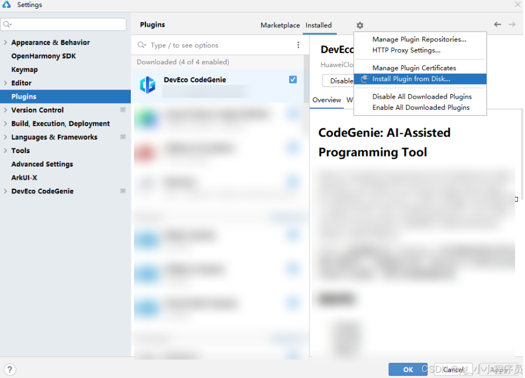The image size is (525, 378).
Task: Select Manage Plugin Repositories menu item
Action: point(421,39)
